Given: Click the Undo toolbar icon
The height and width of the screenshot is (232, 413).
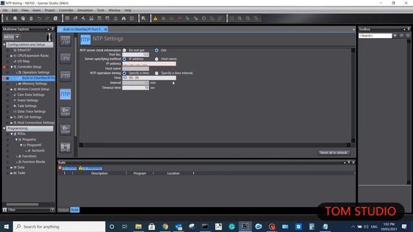Looking at the screenshot, I should (x=39, y=19).
